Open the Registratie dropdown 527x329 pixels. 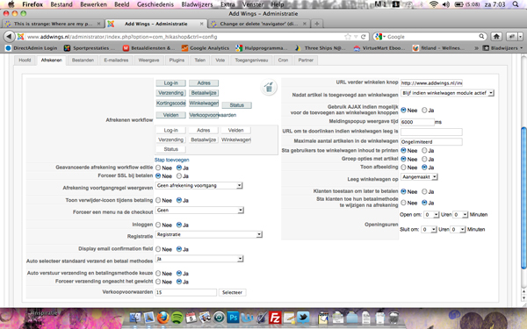tap(209, 234)
